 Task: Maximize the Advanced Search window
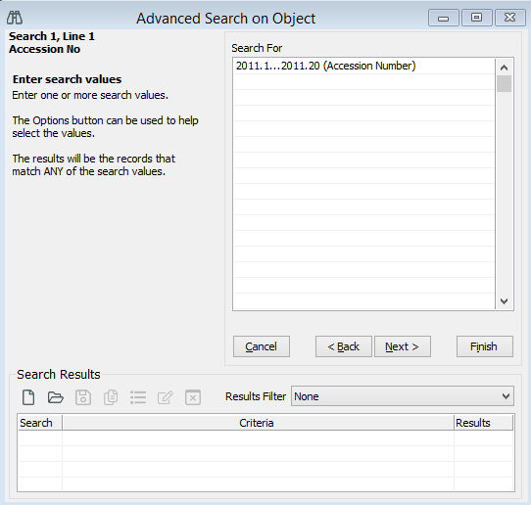click(x=476, y=18)
